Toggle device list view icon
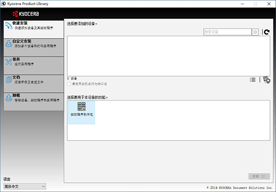The width and height of the screenshot is (276, 192). pyautogui.click(x=253, y=80)
